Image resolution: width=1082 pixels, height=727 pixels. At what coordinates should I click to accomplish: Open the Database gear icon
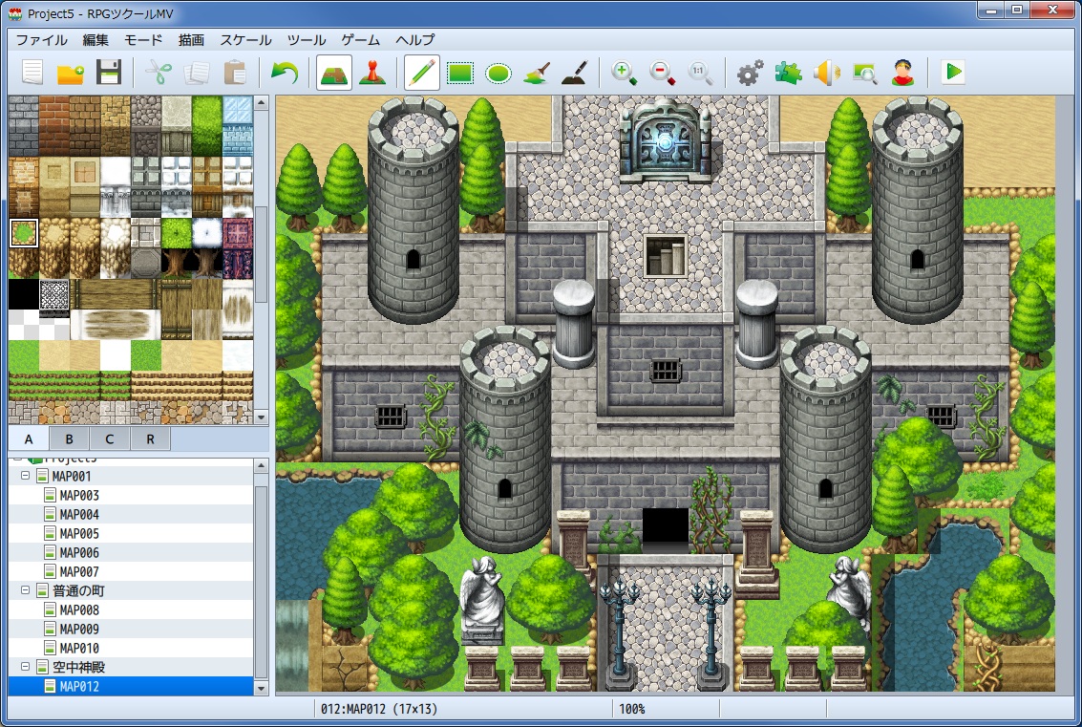[750, 73]
